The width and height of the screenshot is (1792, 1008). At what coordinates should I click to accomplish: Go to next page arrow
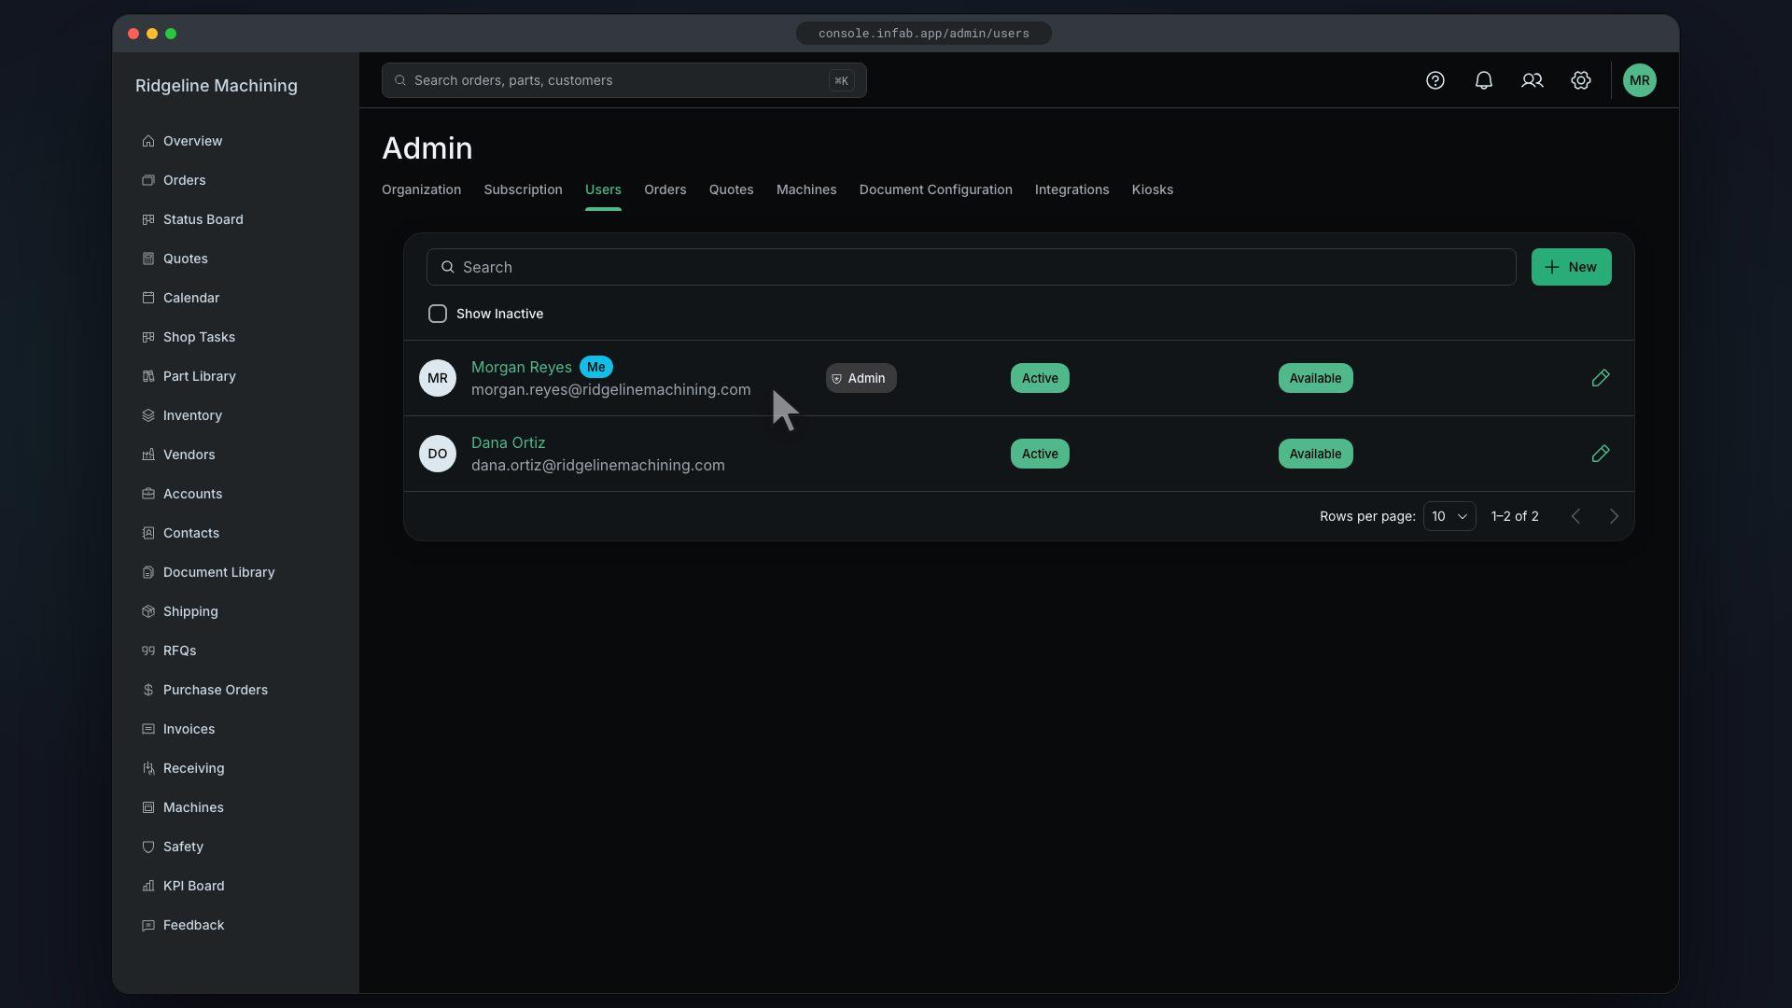pos(1614,516)
